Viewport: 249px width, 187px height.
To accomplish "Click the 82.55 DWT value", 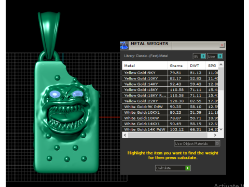I will pyautogui.click(x=196, y=101).
